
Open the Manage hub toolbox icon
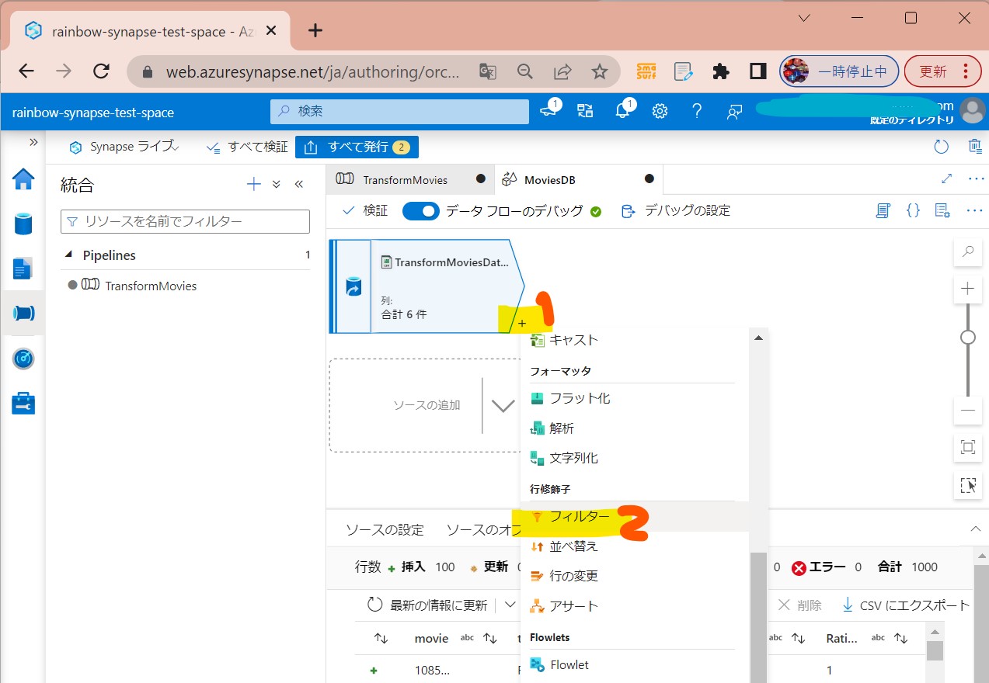23,404
